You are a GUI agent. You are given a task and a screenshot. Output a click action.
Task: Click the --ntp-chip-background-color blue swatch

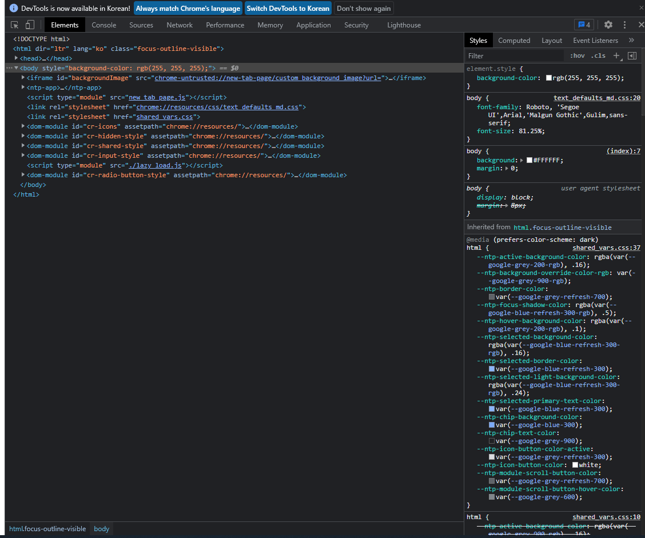coord(492,425)
